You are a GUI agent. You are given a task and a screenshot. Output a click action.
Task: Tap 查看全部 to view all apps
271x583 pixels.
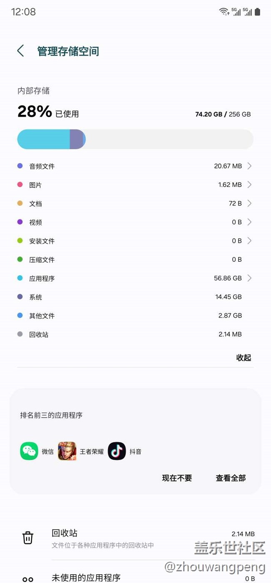click(231, 478)
